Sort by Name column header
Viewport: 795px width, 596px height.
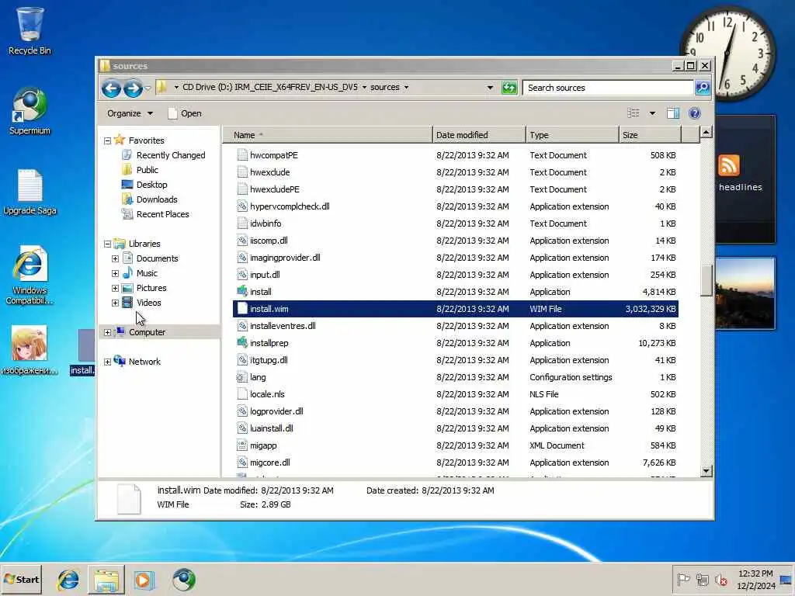[328, 135]
